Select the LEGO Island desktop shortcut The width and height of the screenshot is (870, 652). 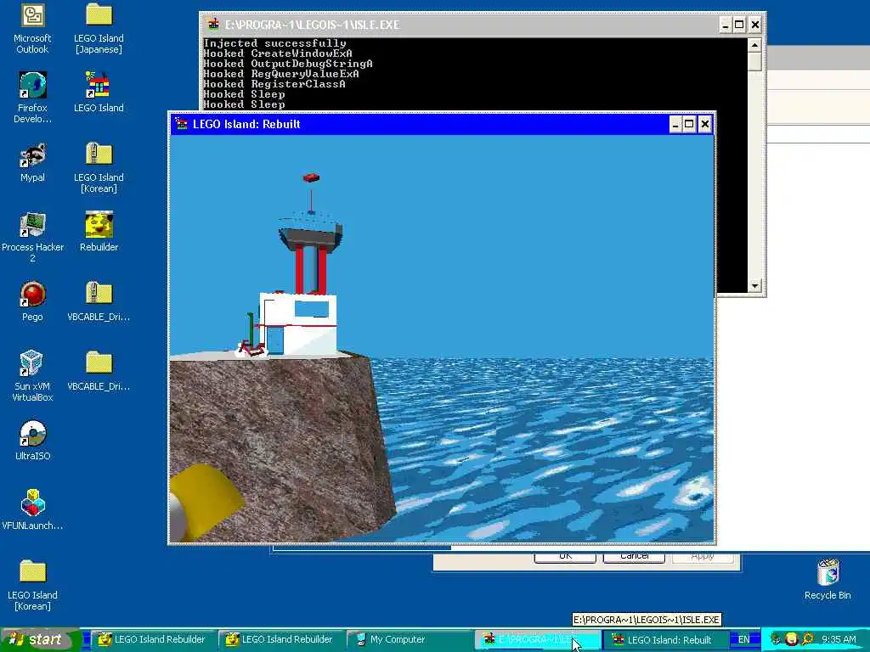pyautogui.click(x=99, y=92)
